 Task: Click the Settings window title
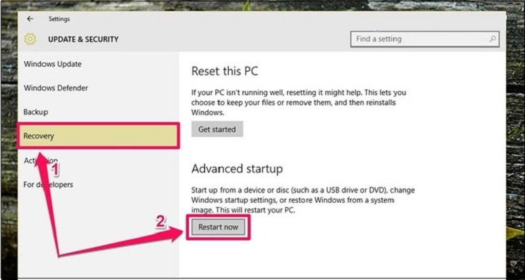pyautogui.click(x=59, y=19)
